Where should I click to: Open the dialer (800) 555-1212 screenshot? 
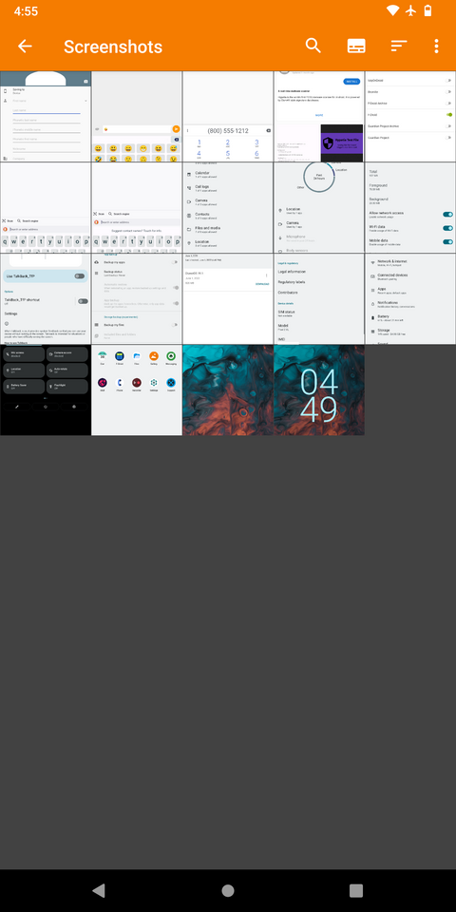(228, 116)
